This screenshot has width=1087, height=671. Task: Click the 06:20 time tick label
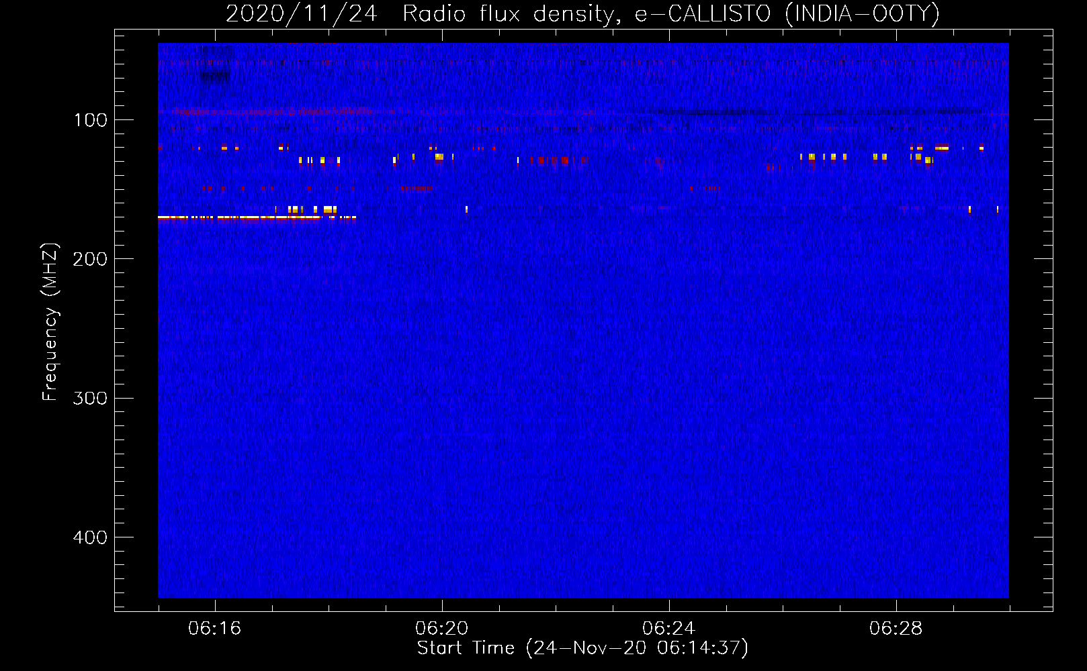click(442, 629)
